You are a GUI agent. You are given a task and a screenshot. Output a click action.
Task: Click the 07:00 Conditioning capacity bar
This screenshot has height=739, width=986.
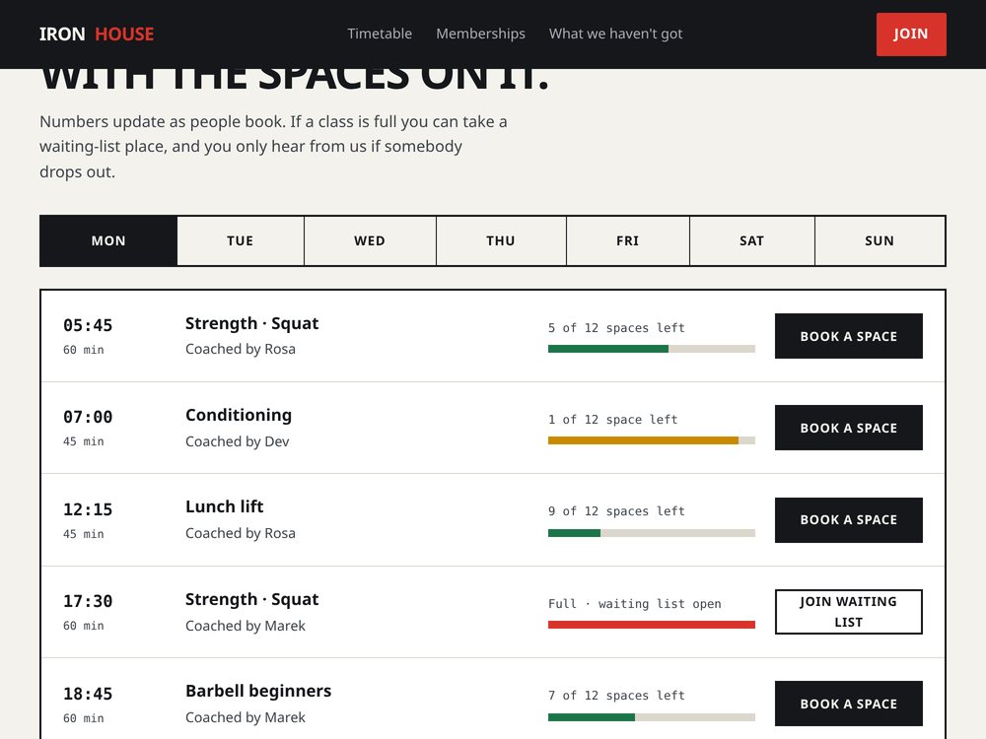[x=652, y=440]
